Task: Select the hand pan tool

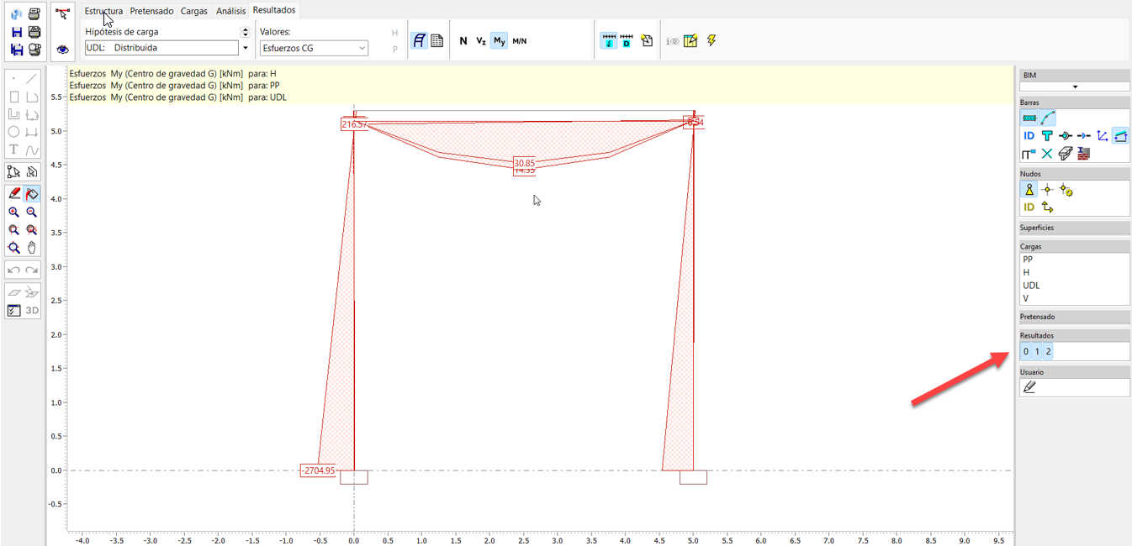Action: 31,247
